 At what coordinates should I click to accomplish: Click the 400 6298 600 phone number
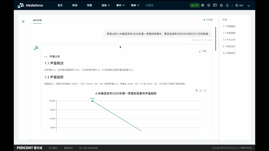(x=91, y=148)
